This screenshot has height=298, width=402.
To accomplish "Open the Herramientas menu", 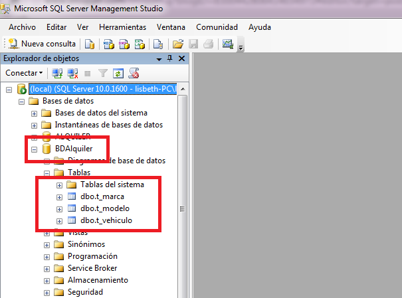I will click(122, 27).
